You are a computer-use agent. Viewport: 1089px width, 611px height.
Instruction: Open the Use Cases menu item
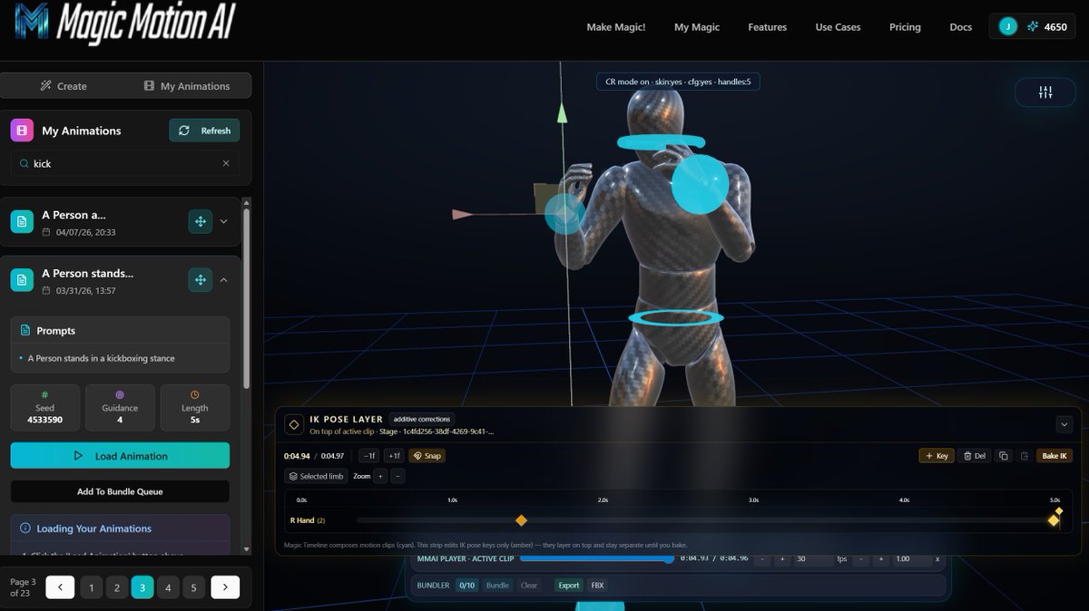tap(838, 27)
